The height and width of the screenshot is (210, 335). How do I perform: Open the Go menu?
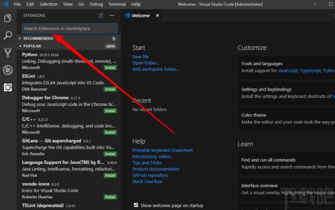81,4
